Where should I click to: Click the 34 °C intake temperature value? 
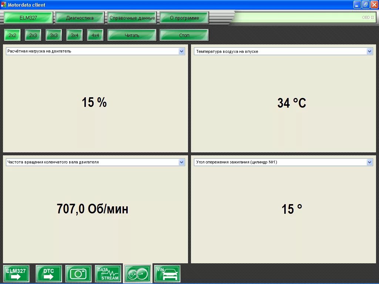292,103
